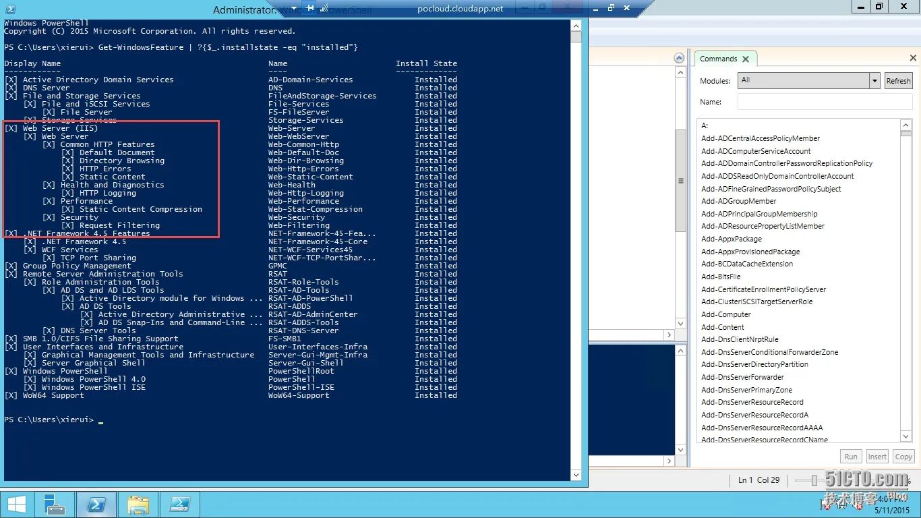Select Add-AppxProvisionedPackage command
Image resolution: width=921 pixels, height=518 pixels.
tap(750, 252)
